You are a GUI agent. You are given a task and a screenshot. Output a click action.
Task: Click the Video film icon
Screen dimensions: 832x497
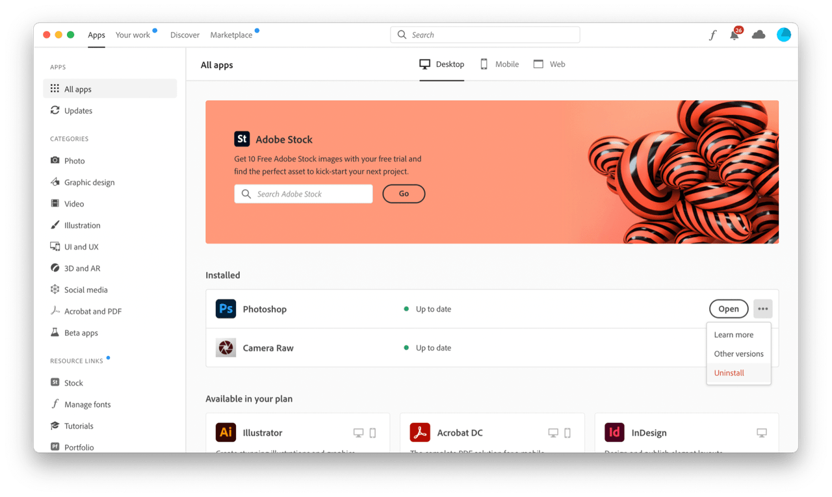pyautogui.click(x=55, y=203)
